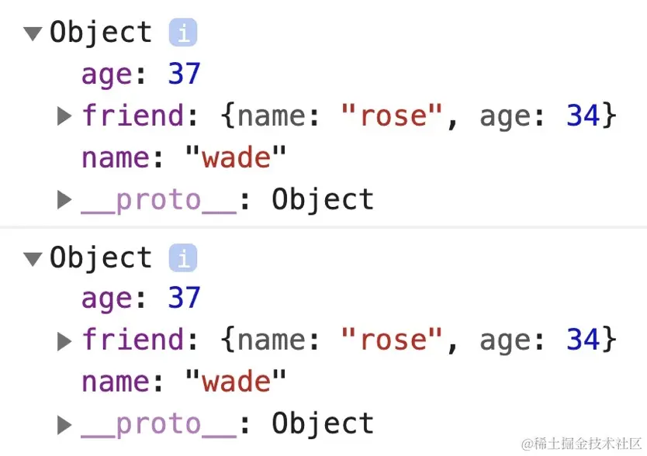Image resolution: width=647 pixels, height=456 pixels.
Task: Select the age value 37 in first Object
Action: click(x=185, y=73)
